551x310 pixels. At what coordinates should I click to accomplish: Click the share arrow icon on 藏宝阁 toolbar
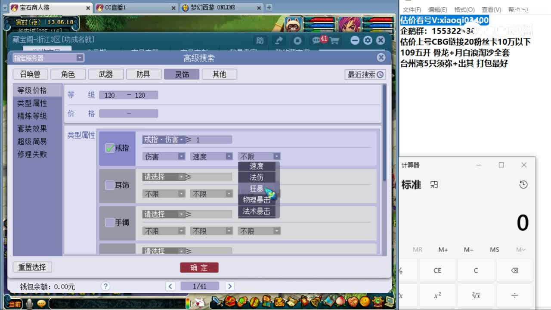click(279, 41)
